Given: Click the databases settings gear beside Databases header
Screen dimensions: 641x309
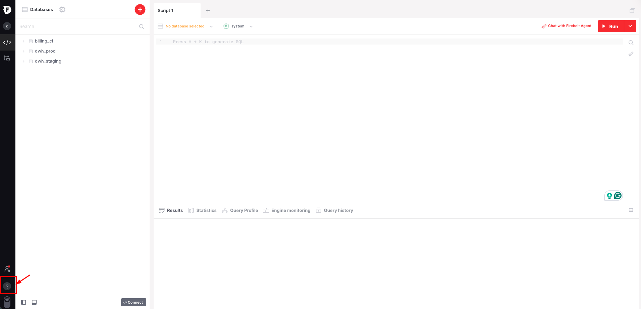Looking at the screenshot, I should click(62, 9).
